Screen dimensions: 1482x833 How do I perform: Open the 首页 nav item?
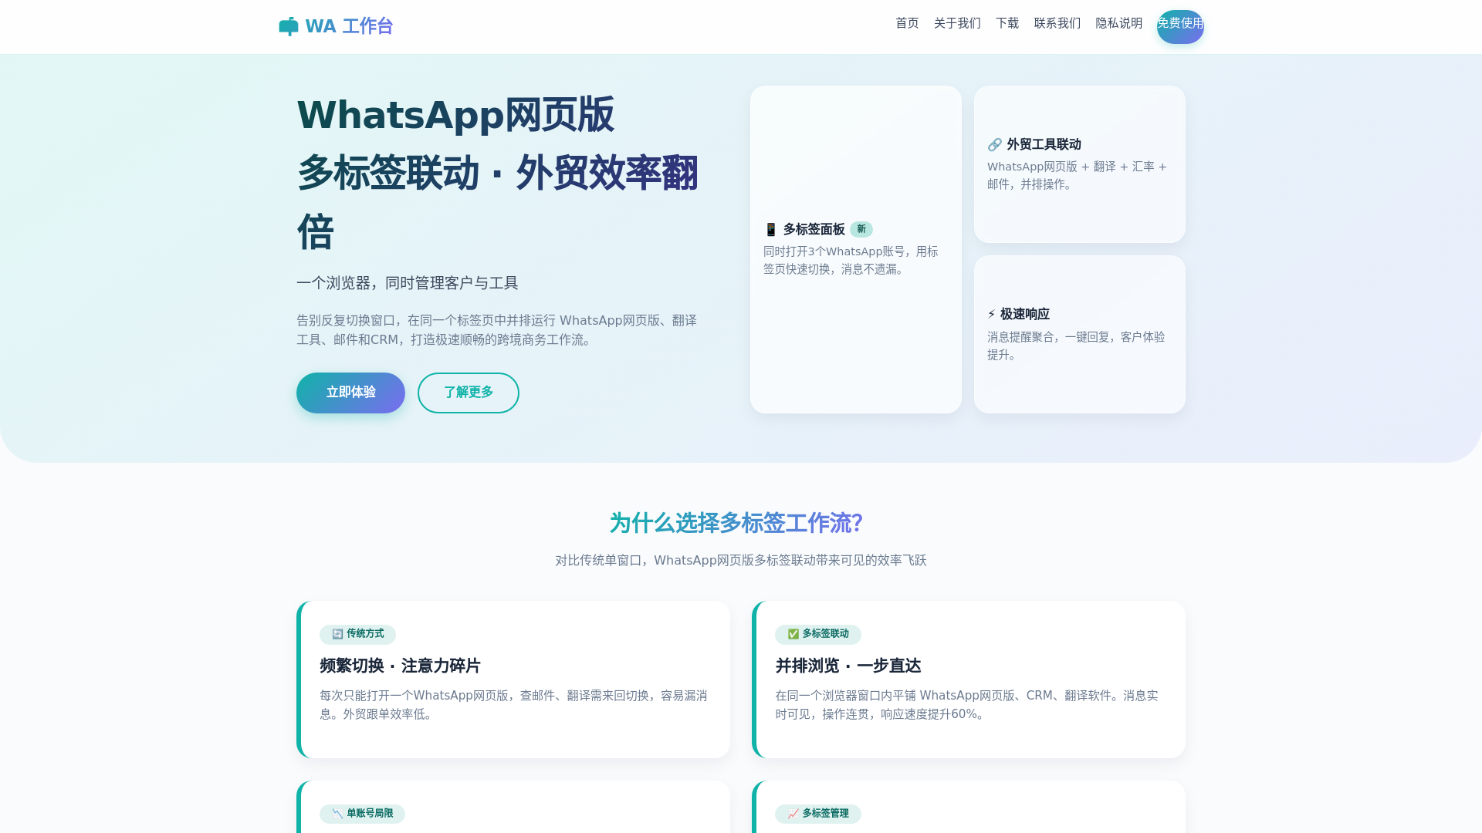[x=907, y=23]
